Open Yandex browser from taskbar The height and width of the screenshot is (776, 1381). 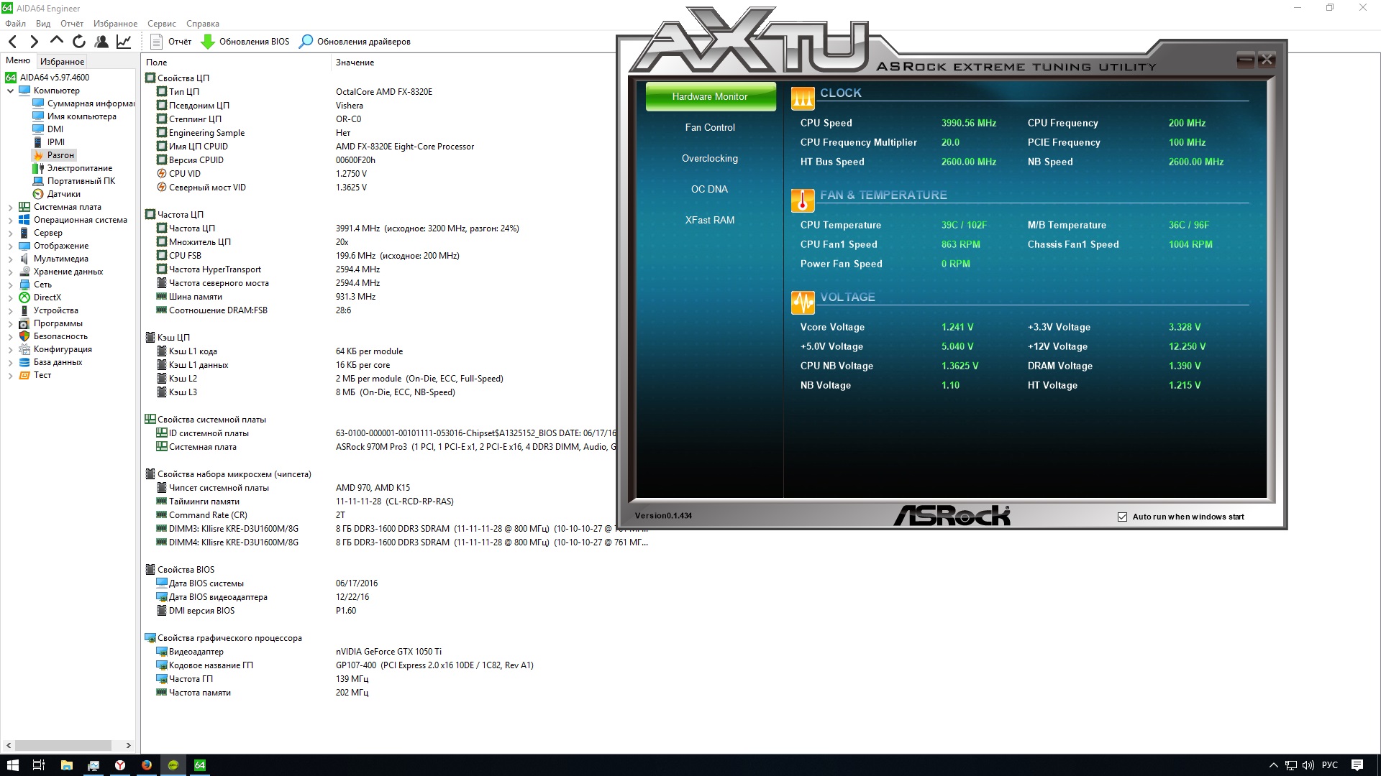[120, 765]
